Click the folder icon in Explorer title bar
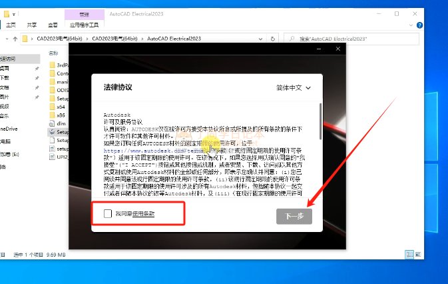This screenshot has height=284, width=448. click(7, 14)
